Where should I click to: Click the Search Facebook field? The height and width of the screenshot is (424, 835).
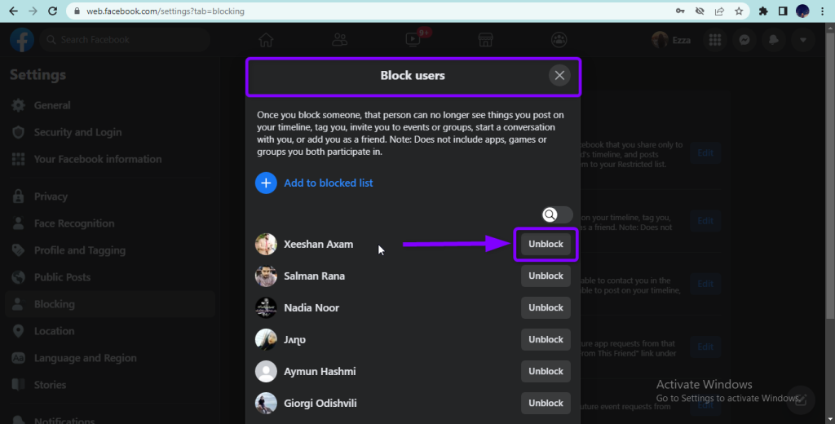click(125, 40)
